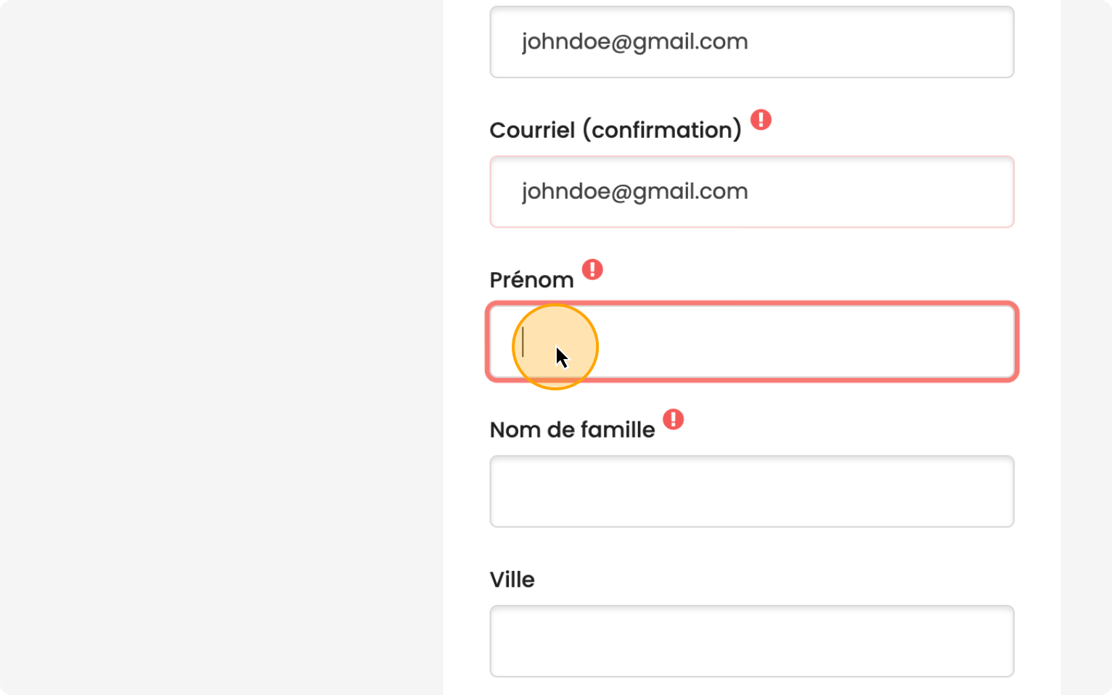Click the "Prénom" field label
Image resolution: width=1112 pixels, height=695 pixels.
[531, 280]
